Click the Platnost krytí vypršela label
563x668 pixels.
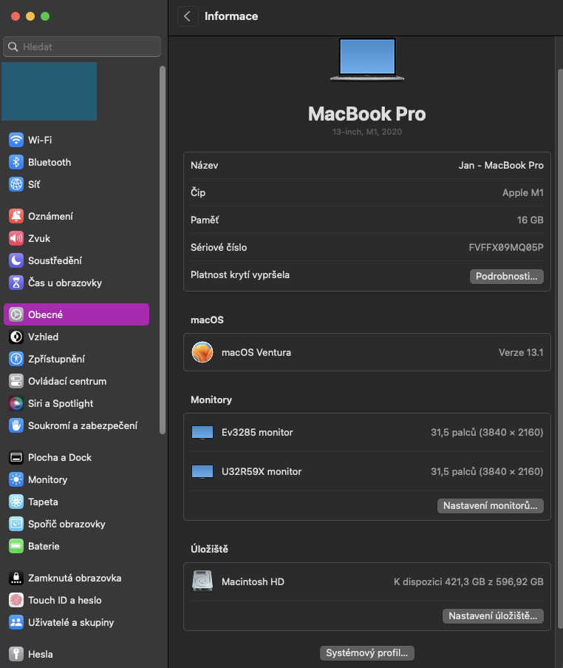click(x=240, y=274)
